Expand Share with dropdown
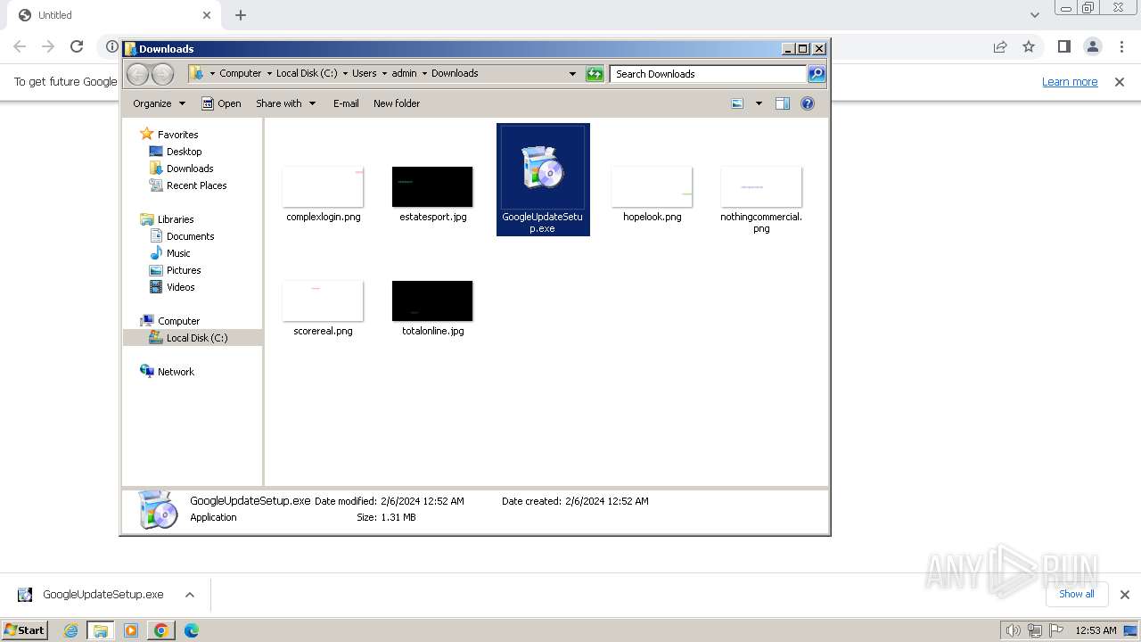Screen dimensions: 1141x642 pos(285,103)
